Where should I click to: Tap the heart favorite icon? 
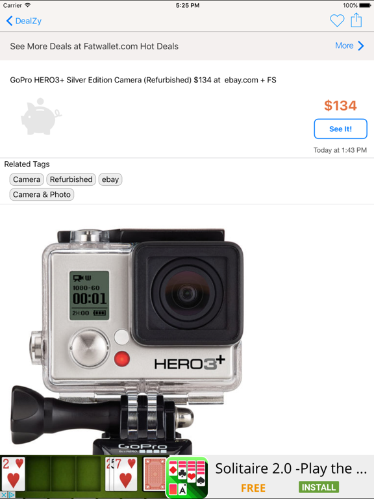pyautogui.click(x=337, y=21)
